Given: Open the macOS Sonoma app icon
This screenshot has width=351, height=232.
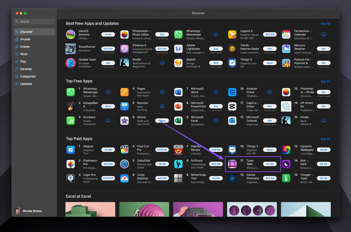Looking at the screenshot, I should pos(70,35).
